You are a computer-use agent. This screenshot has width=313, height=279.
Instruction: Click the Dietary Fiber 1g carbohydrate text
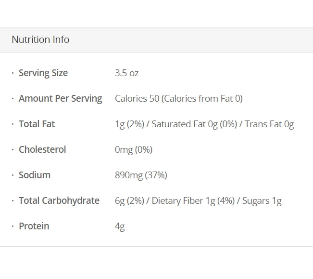coord(184,201)
